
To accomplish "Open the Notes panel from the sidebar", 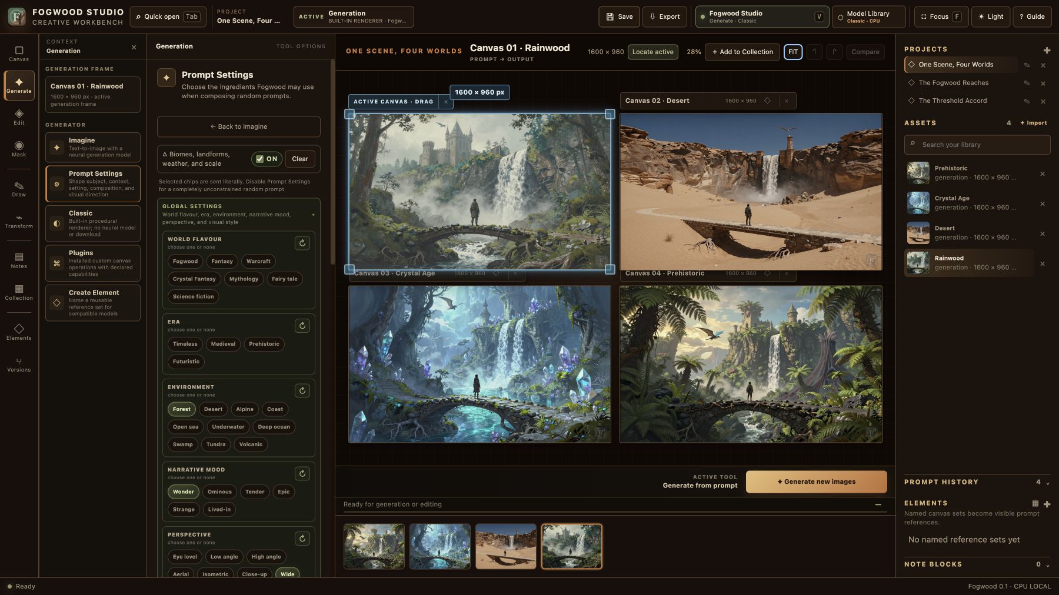I will 19,260.
